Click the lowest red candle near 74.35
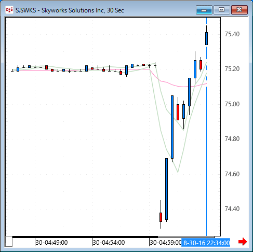Screen dimensions: 253x252 [161, 217]
